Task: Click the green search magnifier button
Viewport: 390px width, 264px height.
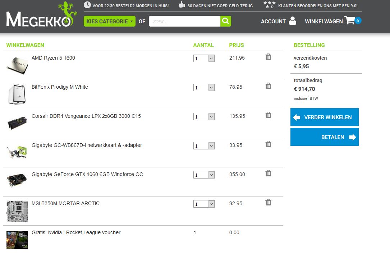Action: pyautogui.click(x=226, y=21)
